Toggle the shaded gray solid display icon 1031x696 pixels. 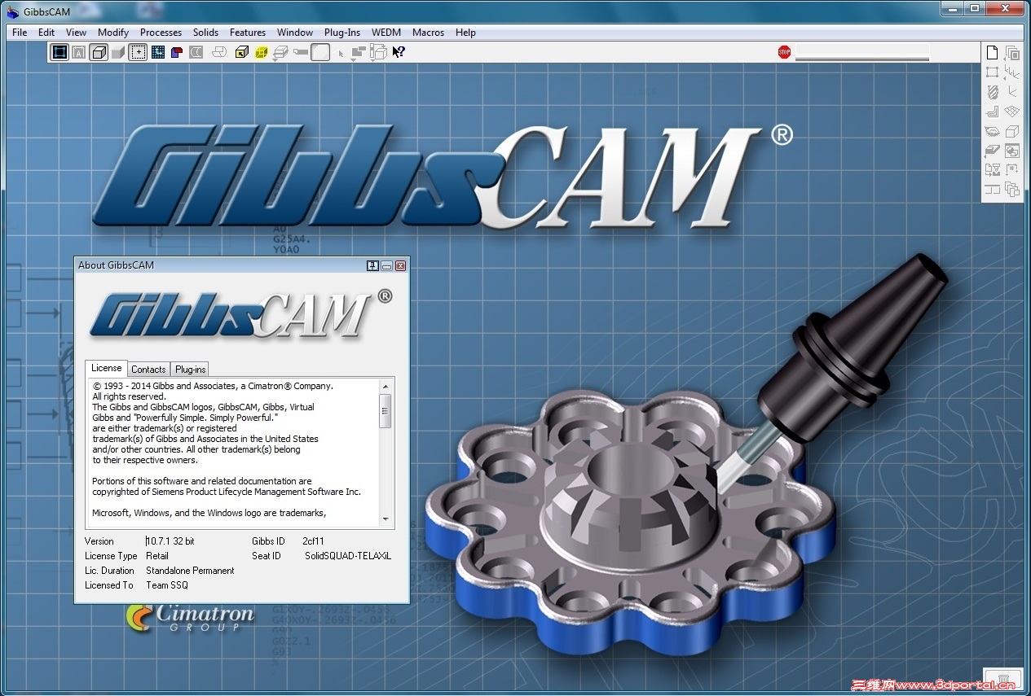[x=118, y=52]
